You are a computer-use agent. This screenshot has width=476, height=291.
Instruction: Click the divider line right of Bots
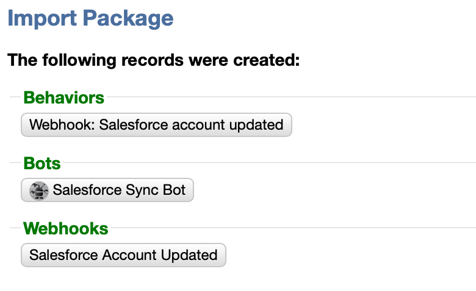(x=270, y=163)
